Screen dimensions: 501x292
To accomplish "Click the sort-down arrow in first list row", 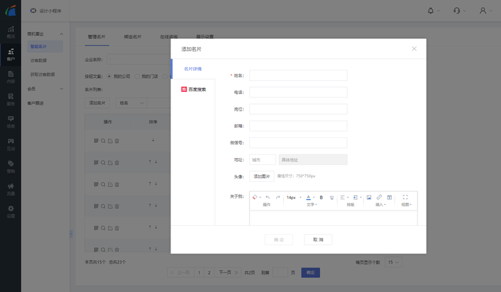I will coord(153,140).
